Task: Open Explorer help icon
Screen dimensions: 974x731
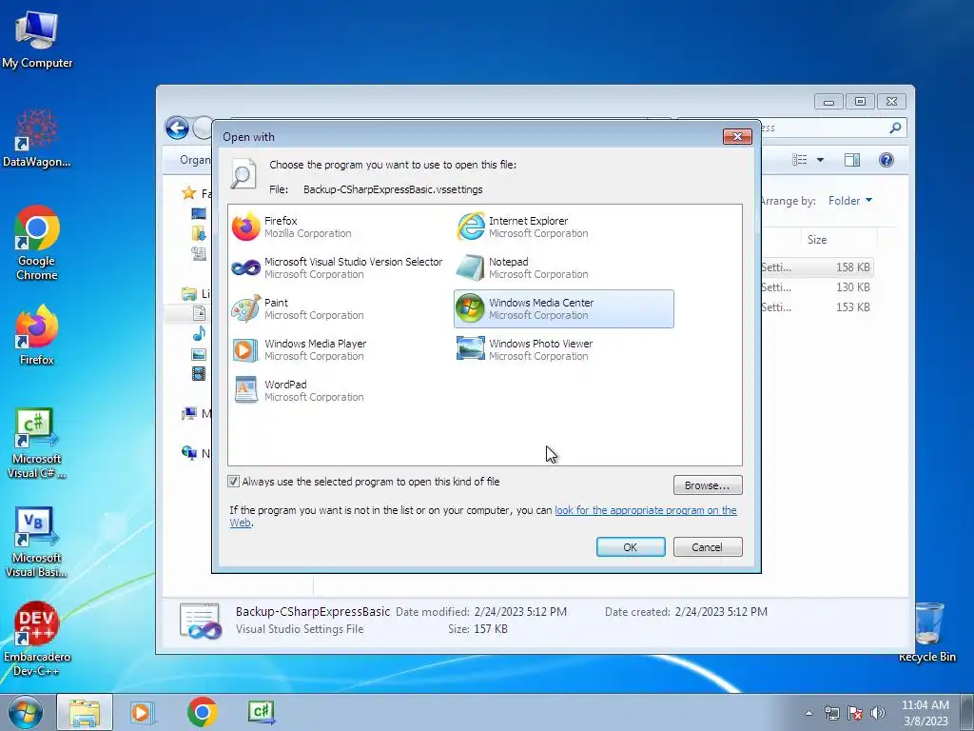Action: tap(886, 160)
